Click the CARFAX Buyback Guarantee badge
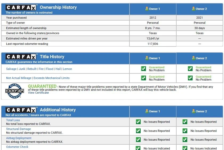 15,91
